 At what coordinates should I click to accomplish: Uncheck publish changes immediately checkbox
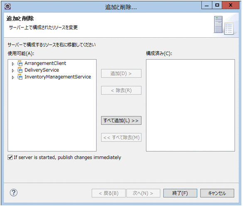pyautogui.click(x=10, y=158)
